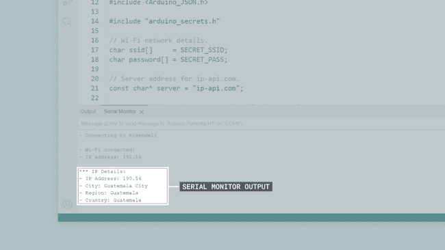Click the 'Region: Guatemala' output line
Viewport: 445px width, 250px height.
click(x=109, y=193)
